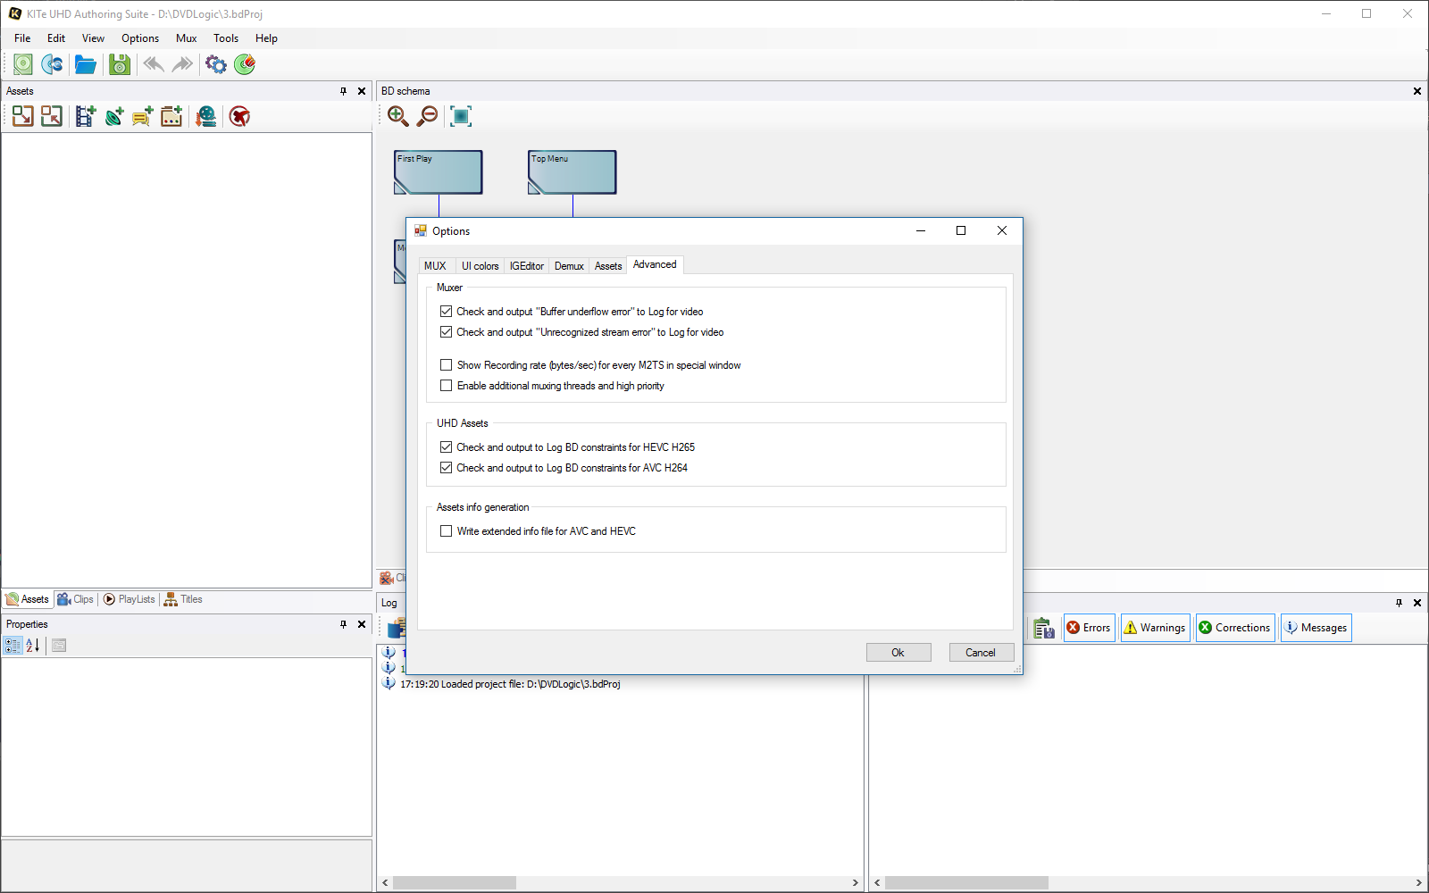Viewport: 1429px width, 893px height.
Task: Click the add audio asset speaker icon
Action: point(114,116)
